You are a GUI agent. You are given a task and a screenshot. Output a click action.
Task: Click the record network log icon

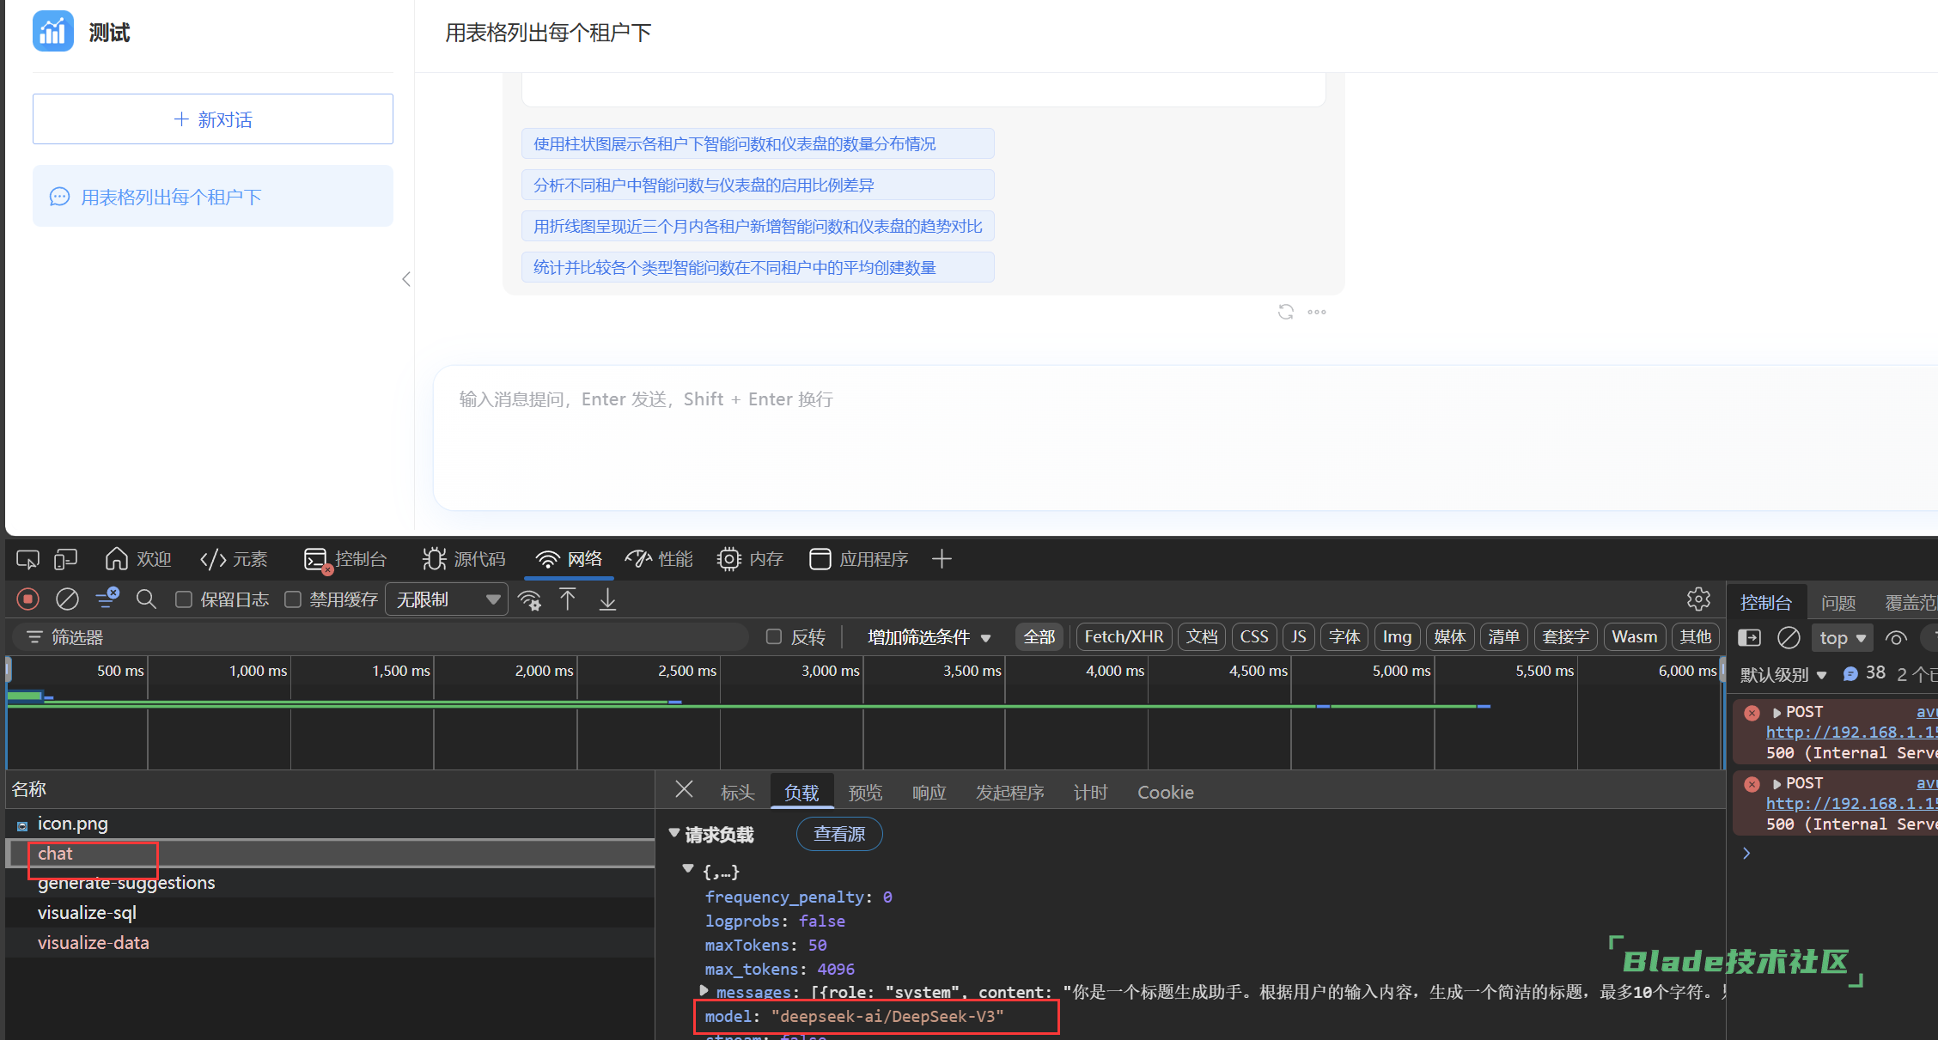(27, 599)
